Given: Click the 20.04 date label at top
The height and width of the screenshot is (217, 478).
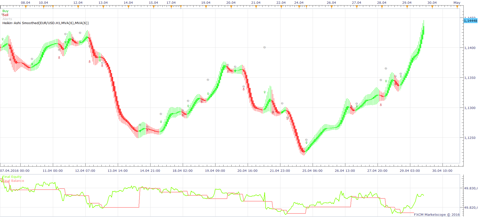Looking at the screenshot, I should 231,3.
